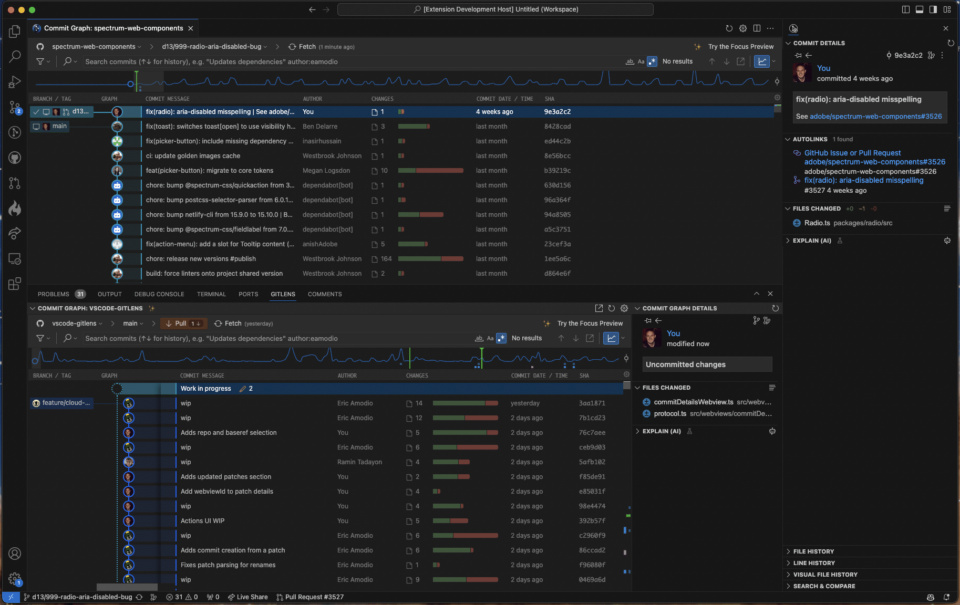960x605 pixels.
Task: Open d13/999-radio-aria-disabled-bug branch dropdown
Action: (214, 47)
